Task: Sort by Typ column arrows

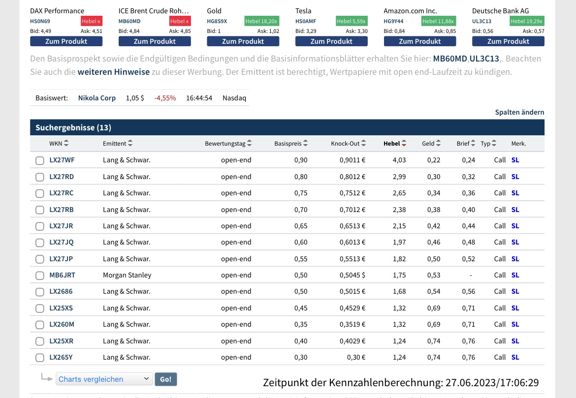Action: pos(494,144)
